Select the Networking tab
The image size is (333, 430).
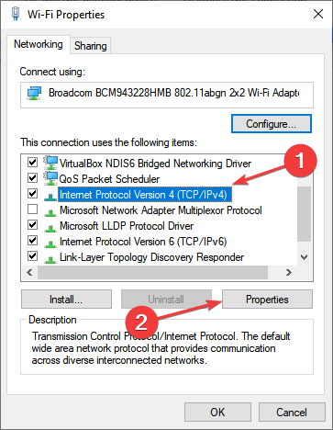coord(39,44)
